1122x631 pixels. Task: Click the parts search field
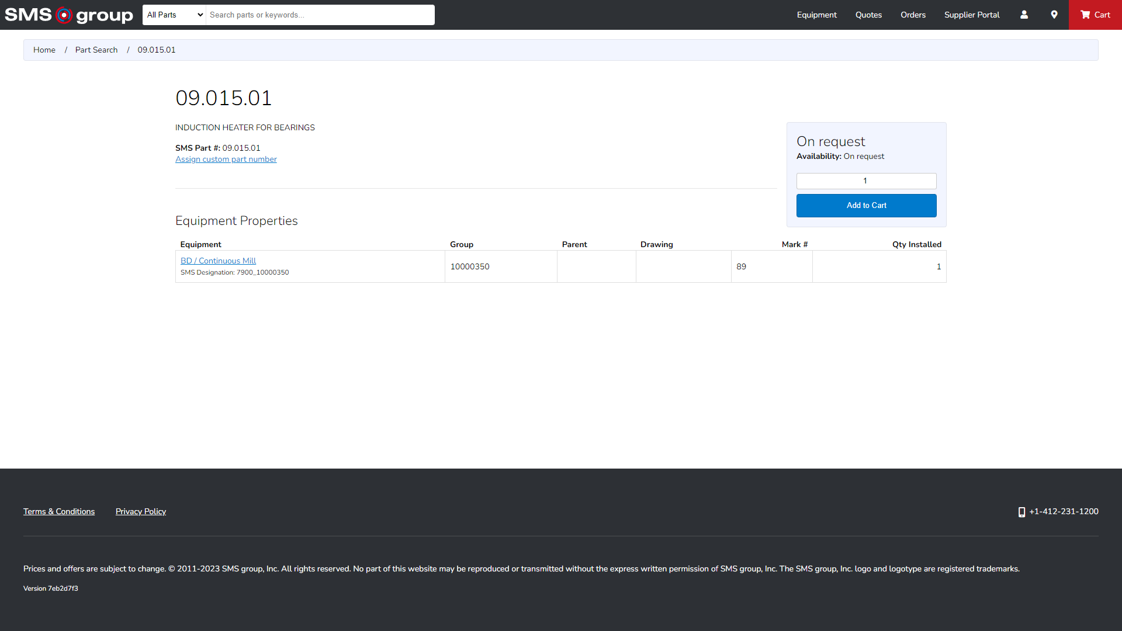(320, 15)
